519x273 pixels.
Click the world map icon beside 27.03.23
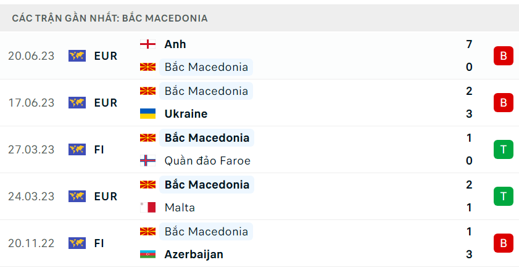coord(77,149)
